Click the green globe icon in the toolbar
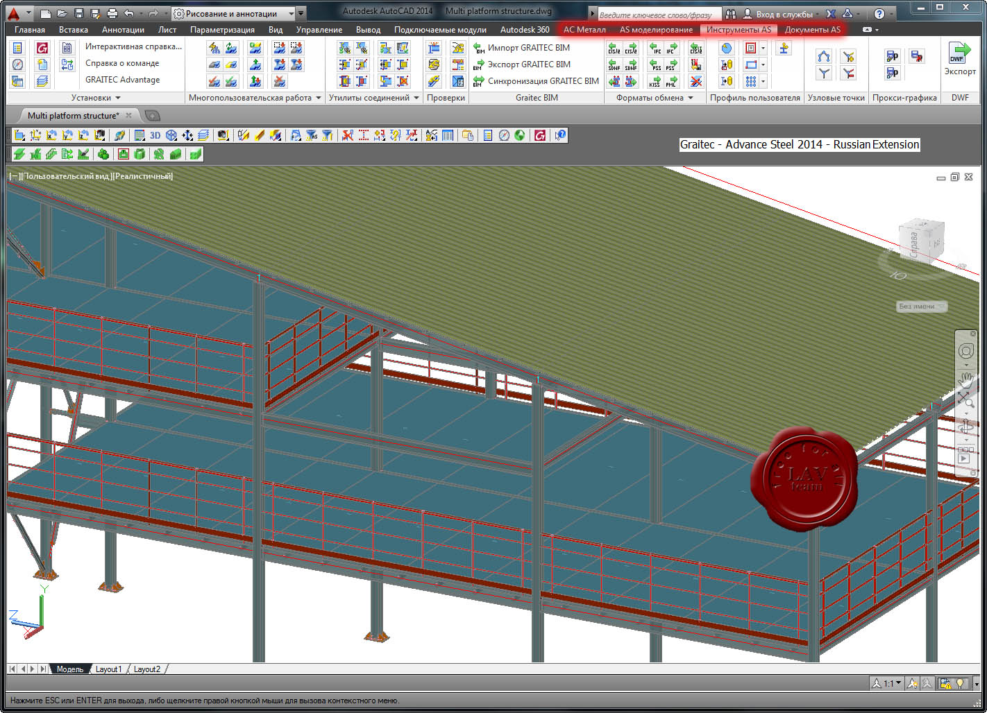The height and width of the screenshot is (713, 987). pos(520,135)
